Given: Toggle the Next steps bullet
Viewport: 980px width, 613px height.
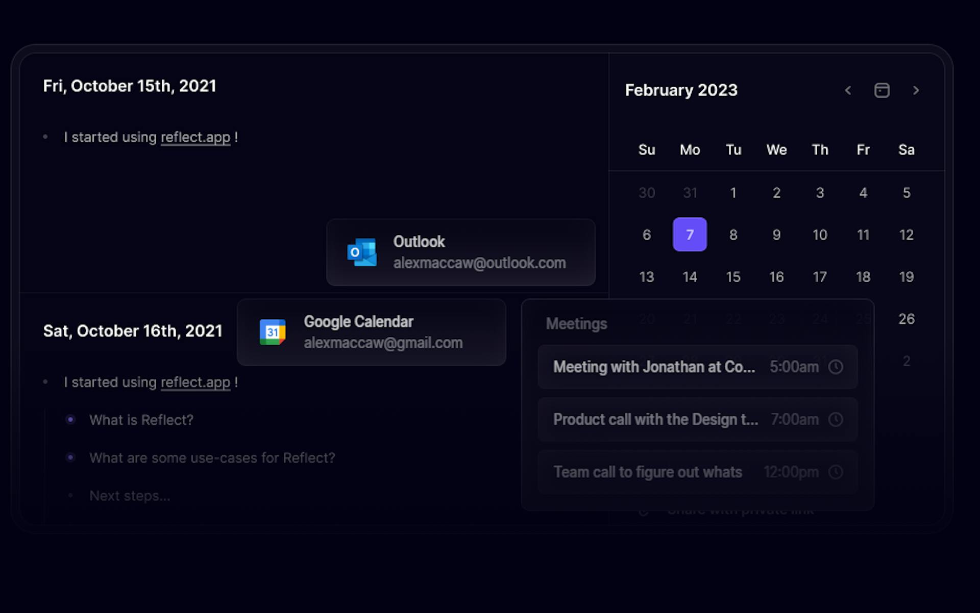Looking at the screenshot, I should tap(70, 495).
